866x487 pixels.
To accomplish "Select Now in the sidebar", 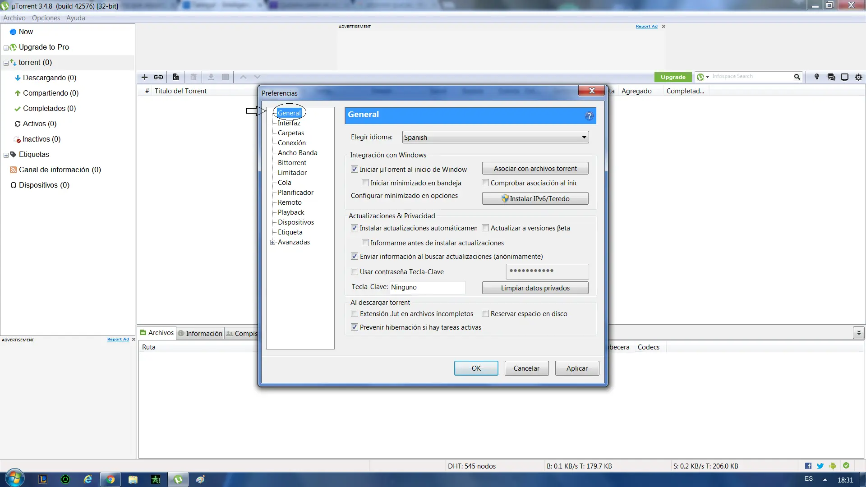I will click(26, 32).
